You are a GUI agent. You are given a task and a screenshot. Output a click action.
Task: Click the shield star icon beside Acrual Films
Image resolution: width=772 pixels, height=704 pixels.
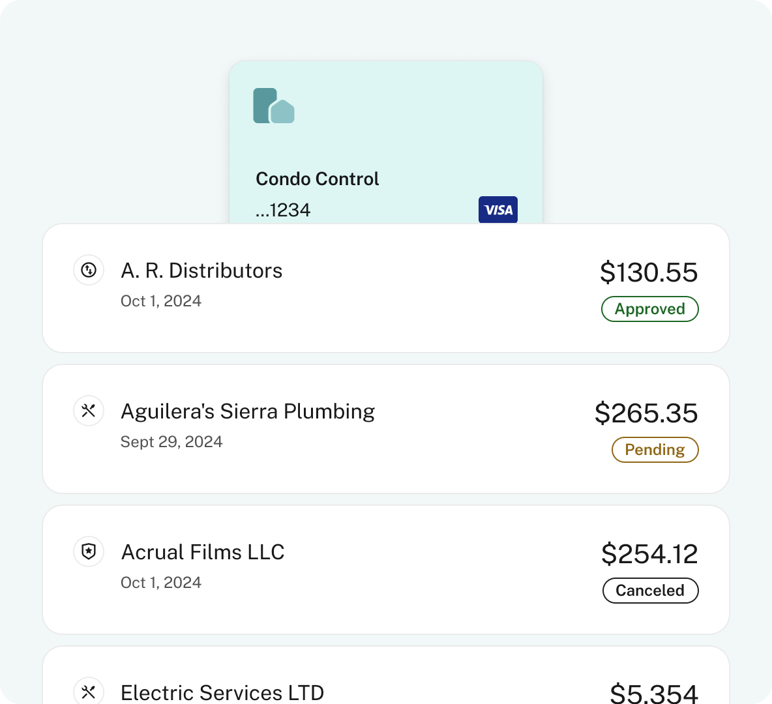pyautogui.click(x=89, y=551)
